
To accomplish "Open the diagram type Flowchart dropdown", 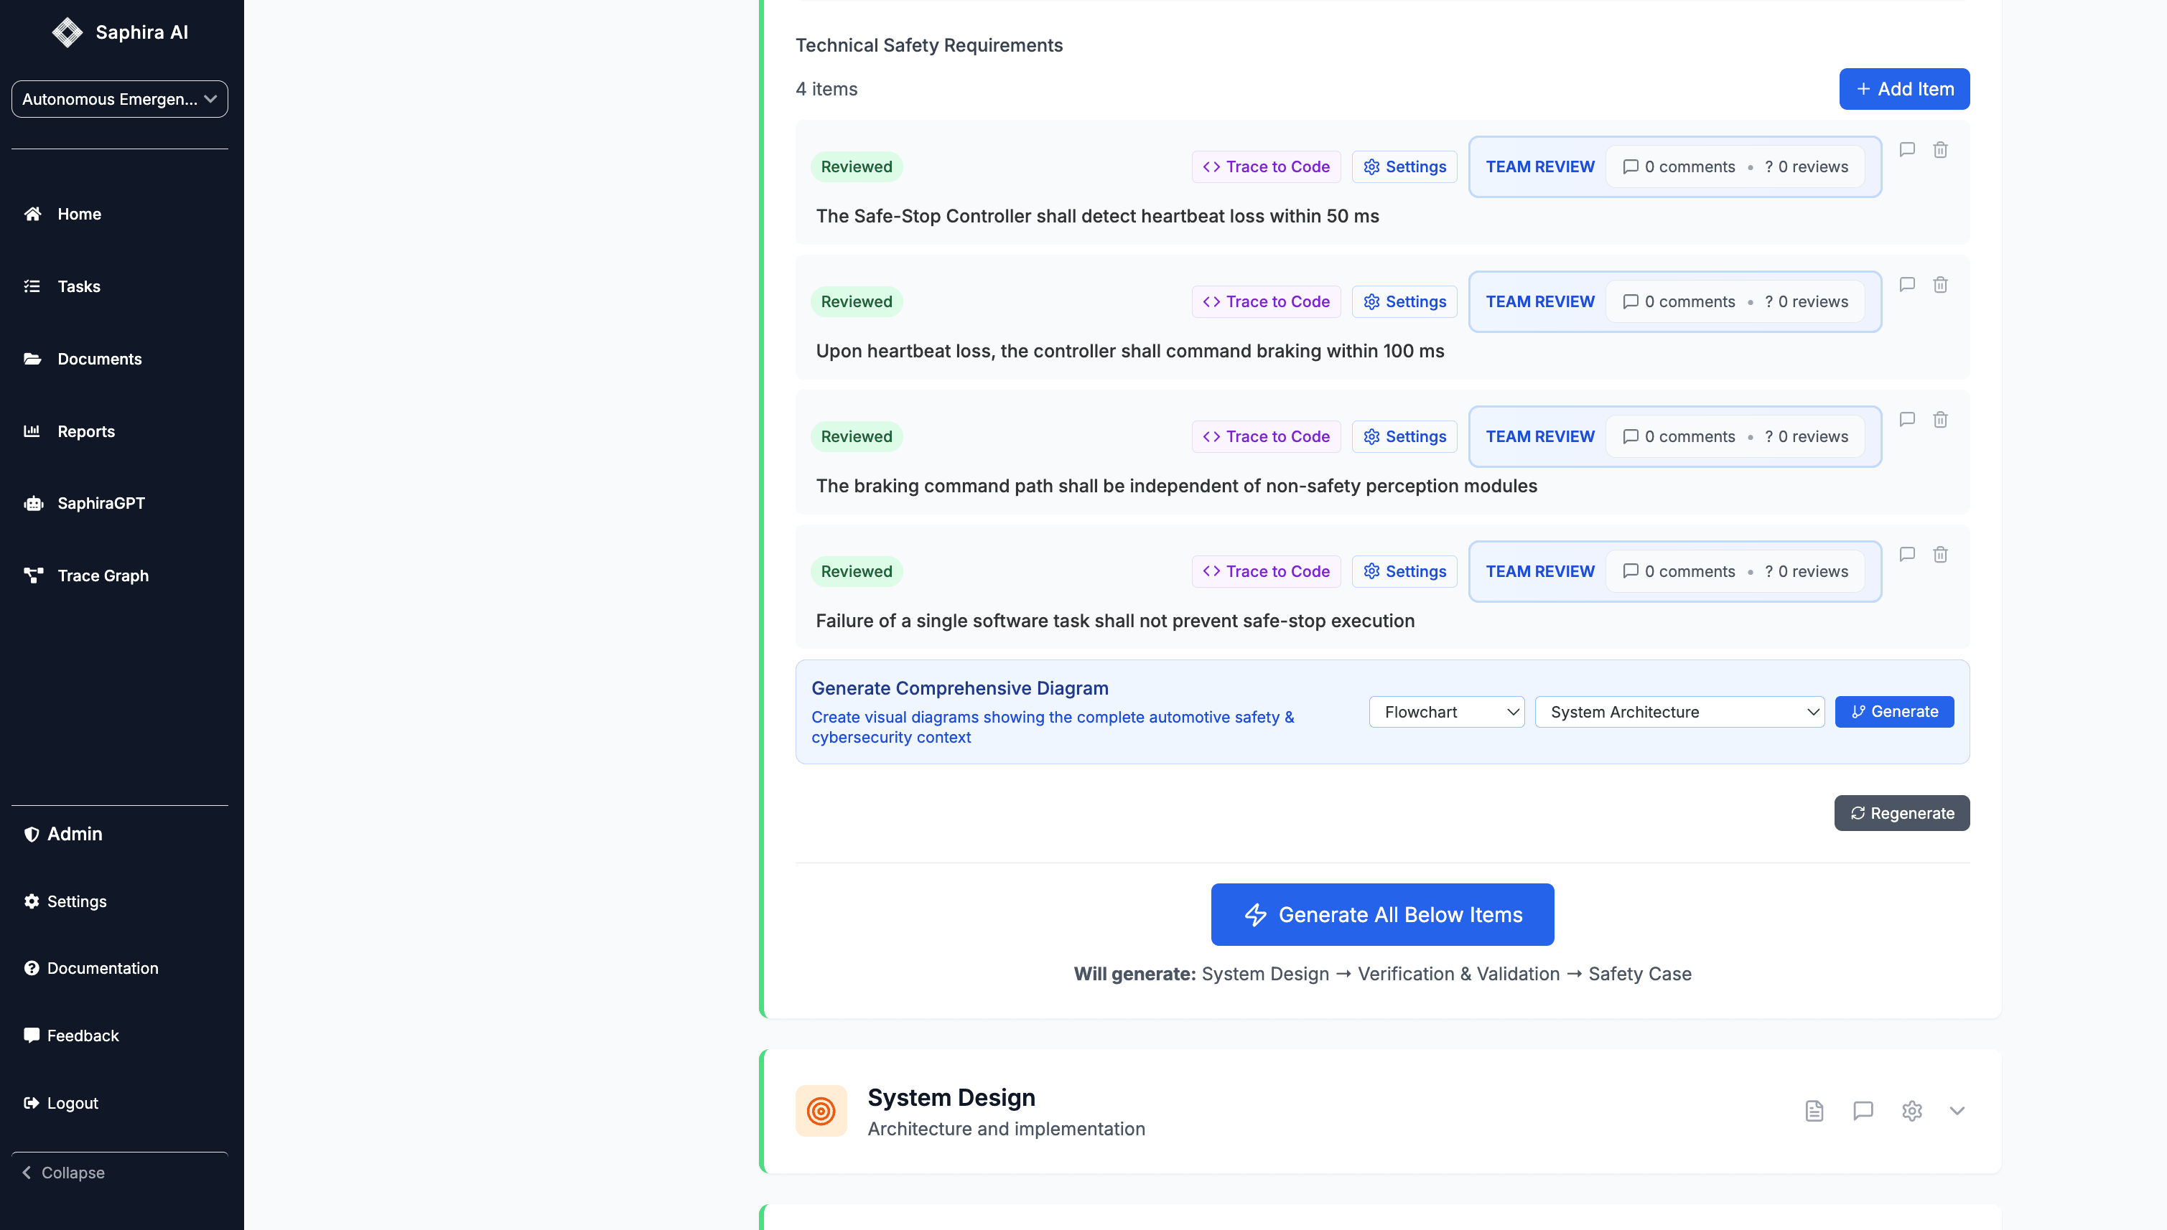I will pos(1446,712).
